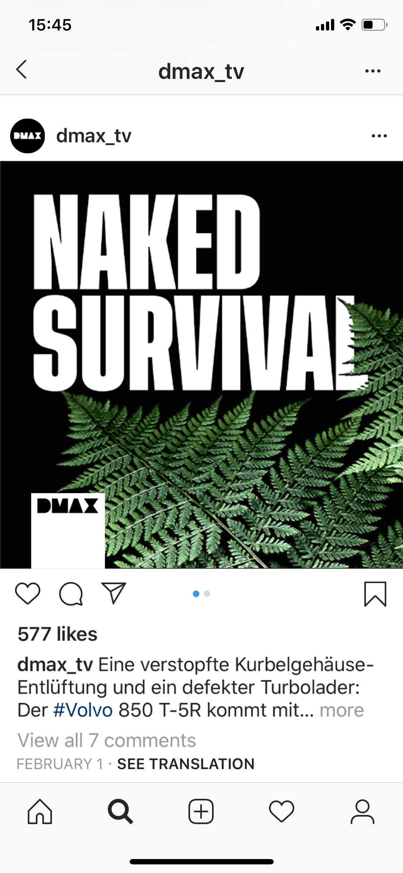Save the post with the bookmark icon
Viewport: 403px width, 873px height.
[375, 594]
